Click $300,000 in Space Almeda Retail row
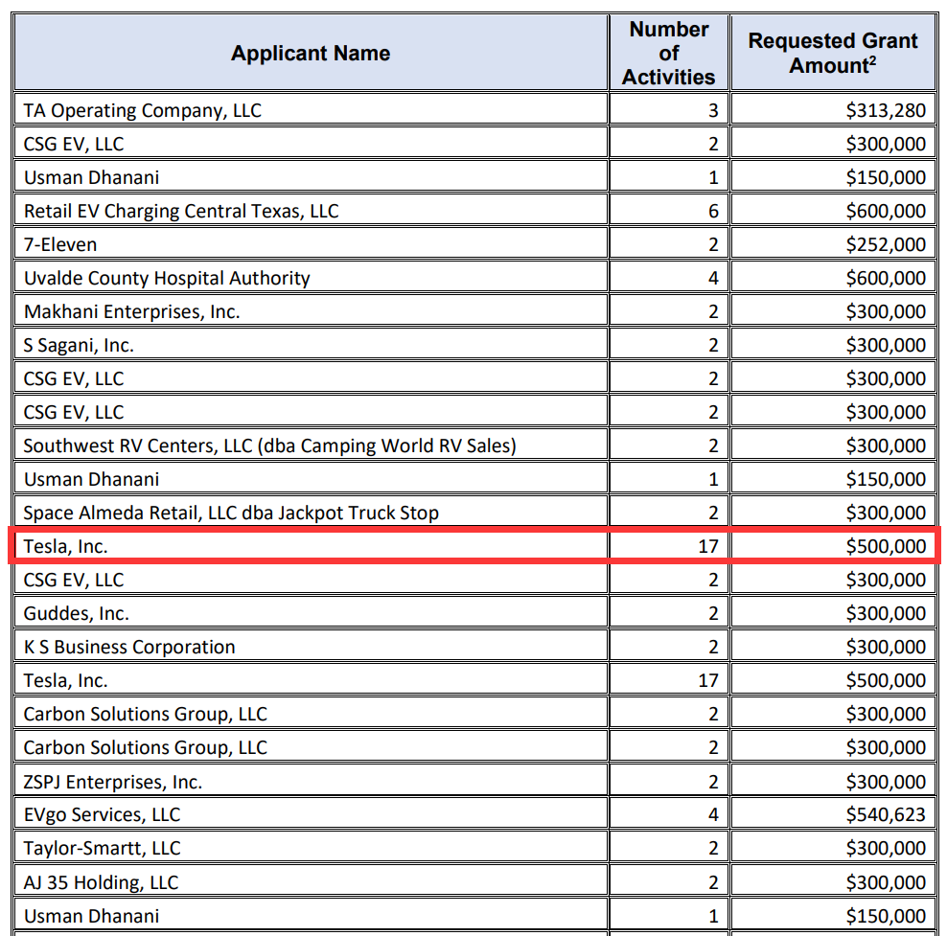Viewport: 947px width, 936px height. tap(833, 513)
